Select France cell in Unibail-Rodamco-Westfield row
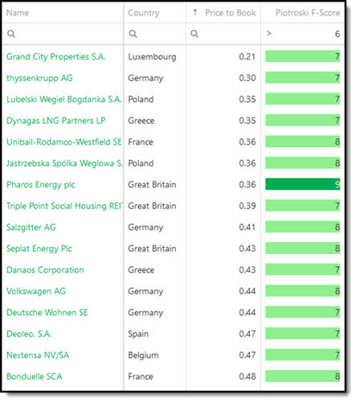This screenshot has width=355, height=402. click(x=141, y=142)
